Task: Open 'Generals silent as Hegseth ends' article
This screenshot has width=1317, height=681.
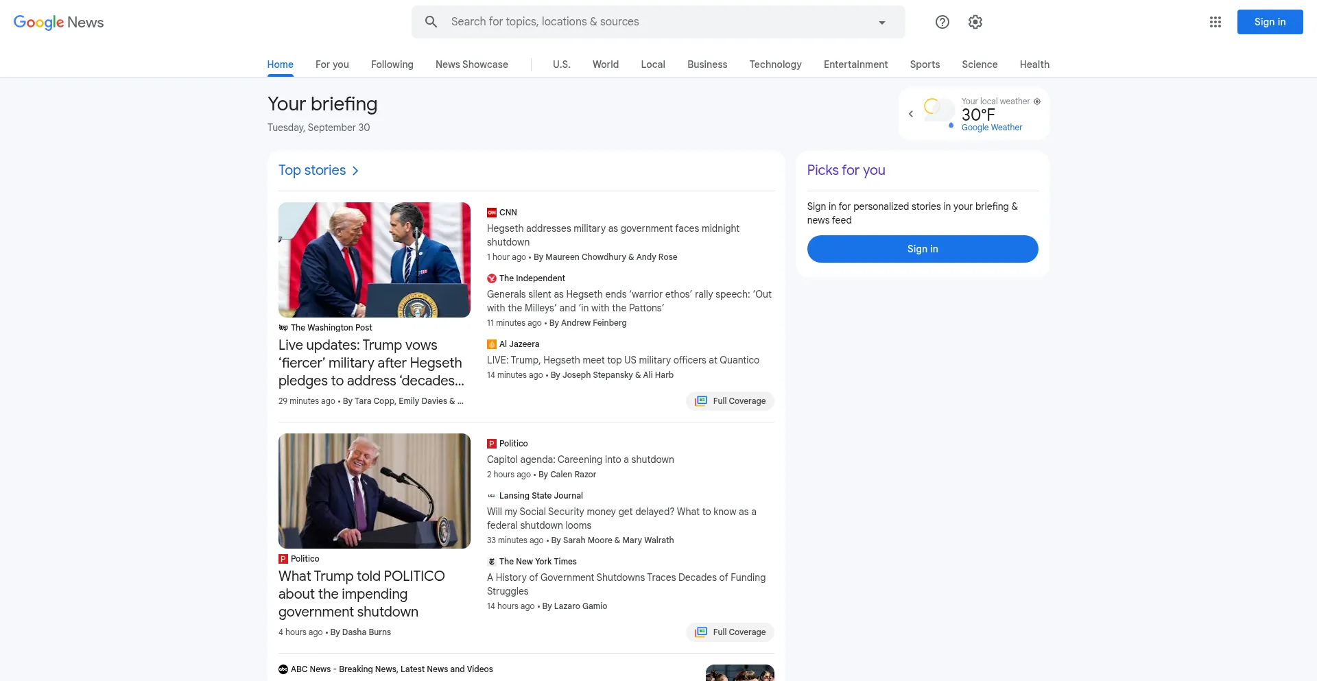Action: pyautogui.click(x=629, y=301)
